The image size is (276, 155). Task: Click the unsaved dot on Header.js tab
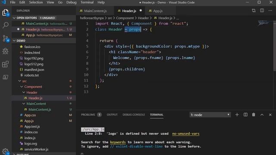[x=141, y=10]
